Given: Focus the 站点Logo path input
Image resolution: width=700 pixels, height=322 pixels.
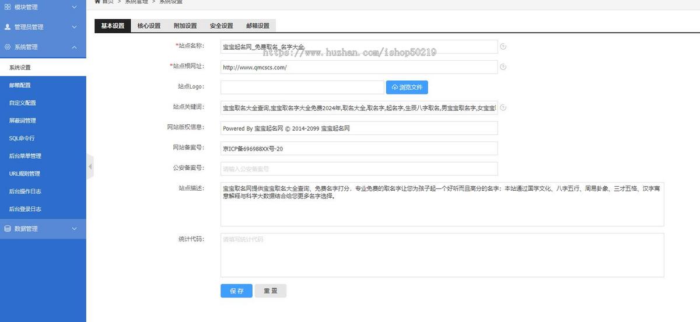Looking at the screenshot, I should point(302,87).
